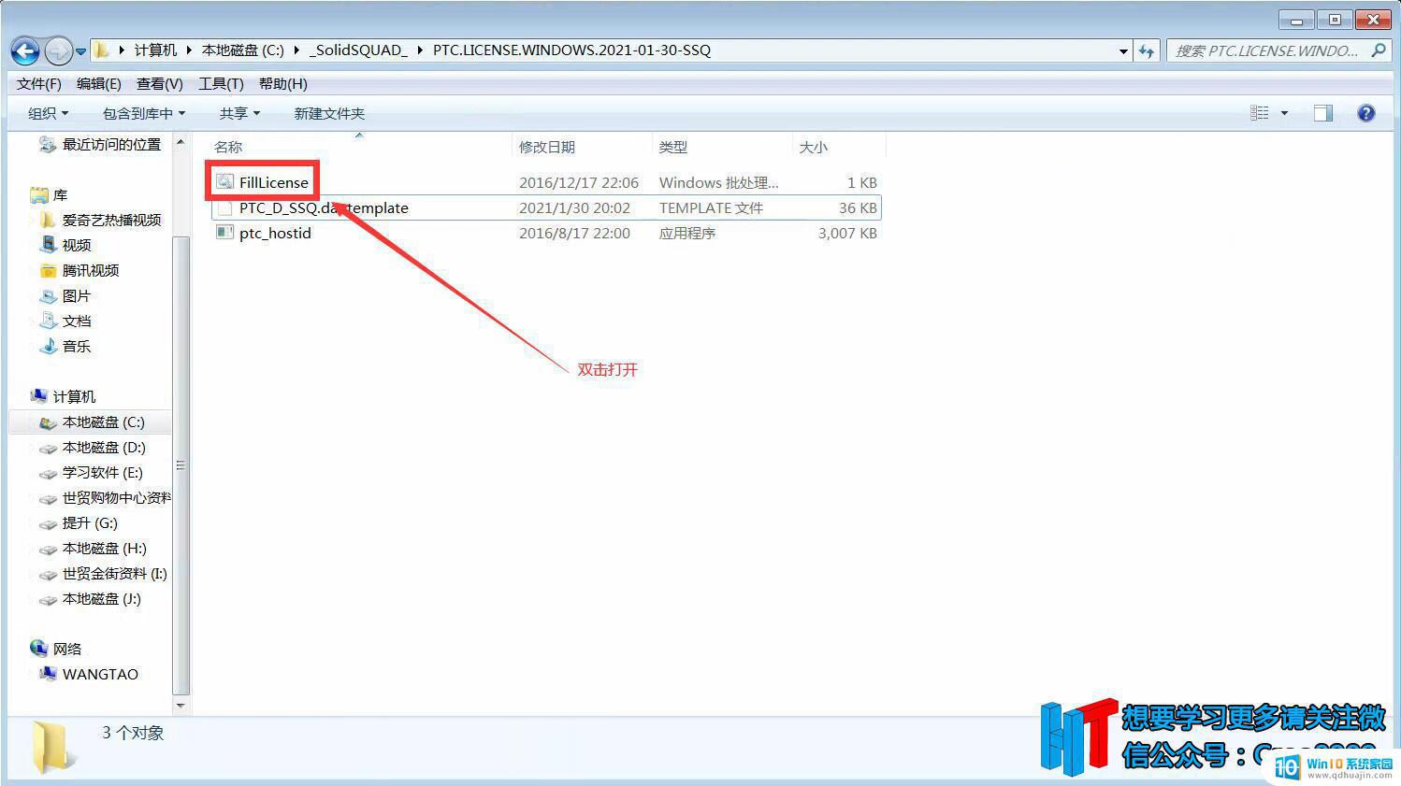This screenshot has height=786, width=1401.
Task: Open the 共享 dropdown
Action: pyautogui.click(x=239, y=113)
